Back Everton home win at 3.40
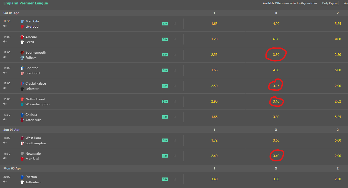348x188 pixels. click(x=214, y=179)
